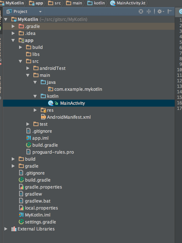Viewport: 182px width, 243px height.
Task: Expand the root-level build folder
Action: coord(13,159)
